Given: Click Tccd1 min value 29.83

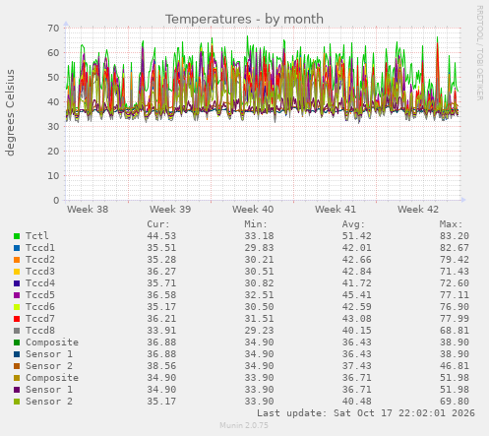Looking at the screenshot, I should click(x=259, y=248).
